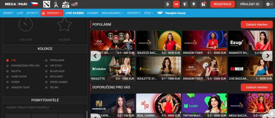Click the Czech flag language icon
This screenshot has height=118, width=275.
coord(33,4)
